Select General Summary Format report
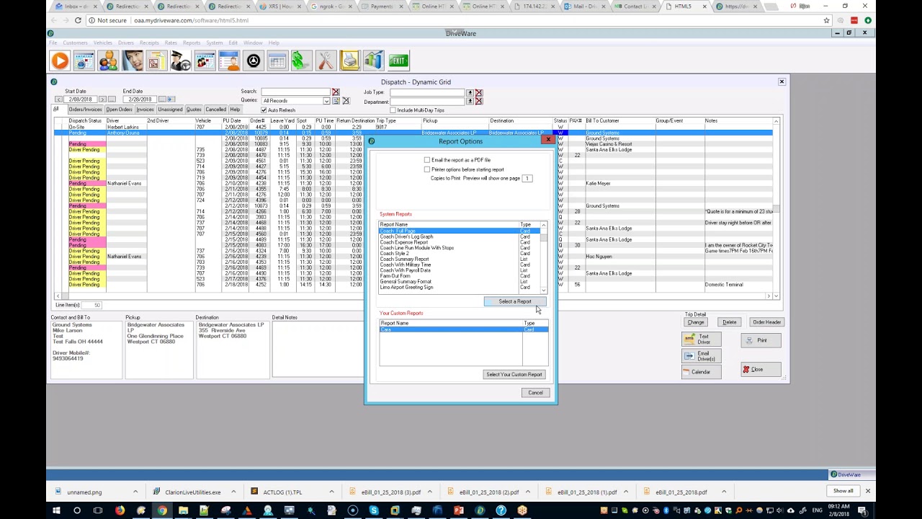 click(x=461, y=282)
